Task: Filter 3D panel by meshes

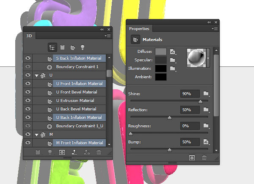Action: 62,47
